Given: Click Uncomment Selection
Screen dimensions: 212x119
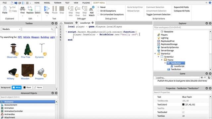Looking at the screenshot, I should (x=156, y=11).
